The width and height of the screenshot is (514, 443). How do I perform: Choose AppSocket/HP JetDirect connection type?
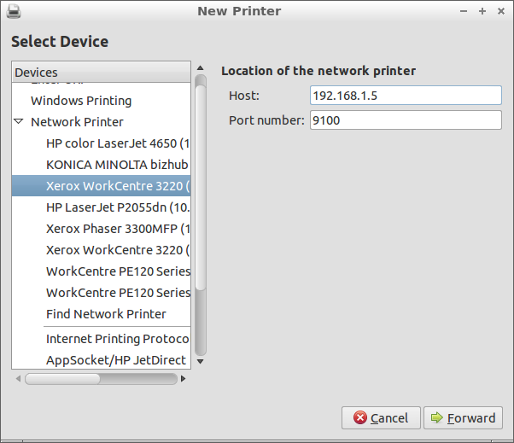pos(116,360)
